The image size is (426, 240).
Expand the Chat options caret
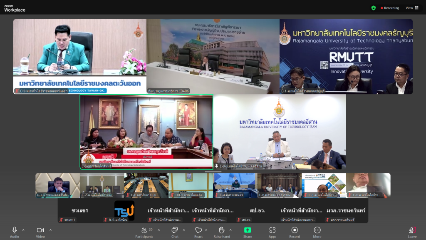[x=184, y=230]
